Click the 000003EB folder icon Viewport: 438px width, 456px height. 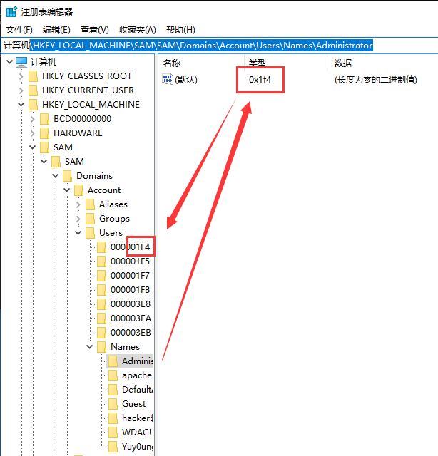[101, 333]
